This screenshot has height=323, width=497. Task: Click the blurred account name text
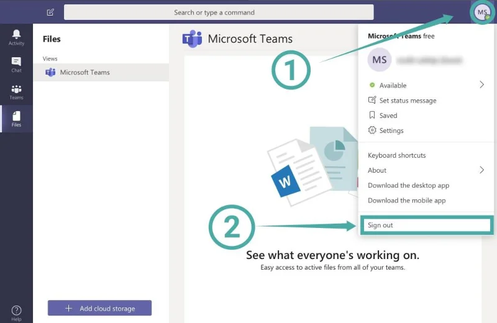pos(429,60)
